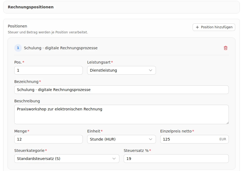Screen dimensions: 242x171
Task: Open the Einheit dropdown showing Stunde (HUR)
Action: (x=121, y=139)
